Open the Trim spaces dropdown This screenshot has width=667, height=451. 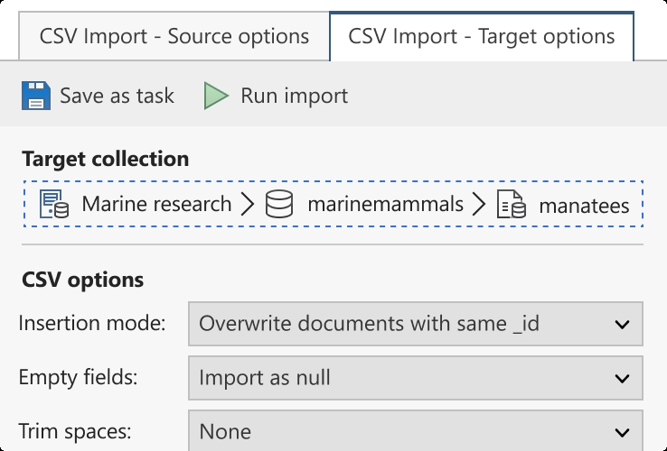[x=415, y=430]
